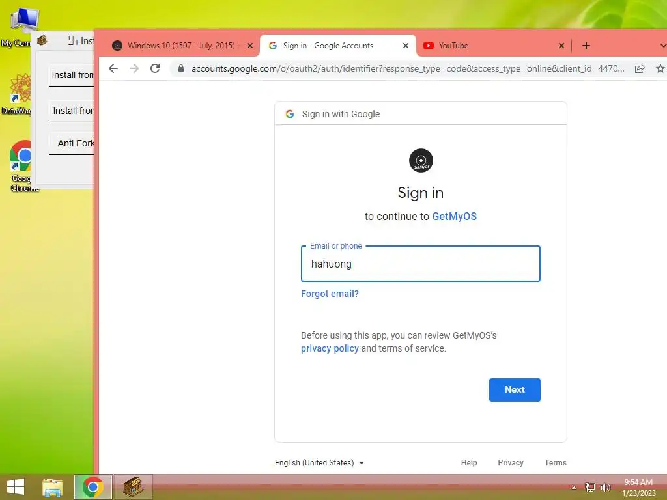This screenshot has height=500, width=667.
Task: Click the wooden crate app taskbar icon
Action: pos(133,487)
